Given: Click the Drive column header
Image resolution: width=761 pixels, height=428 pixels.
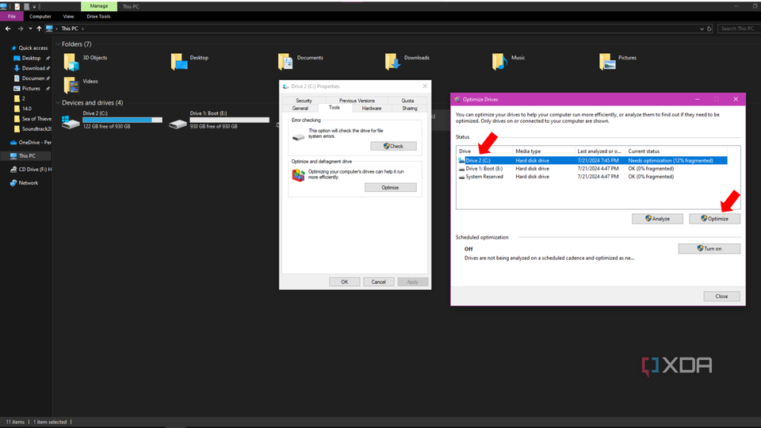Looking at the screenshot, I should click(484, 151).
